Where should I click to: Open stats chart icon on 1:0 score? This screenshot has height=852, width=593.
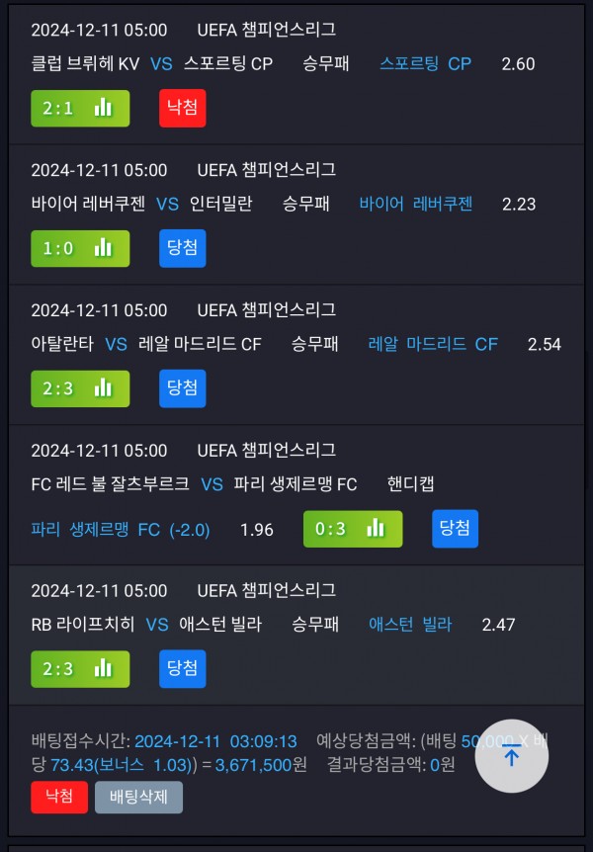coord(103,248)
